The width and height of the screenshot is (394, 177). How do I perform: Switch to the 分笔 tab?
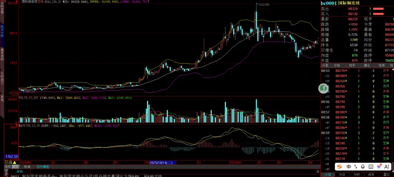(x=328, y=174)
